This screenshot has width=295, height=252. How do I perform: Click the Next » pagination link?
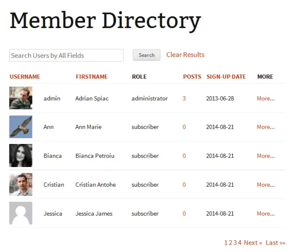253,243
